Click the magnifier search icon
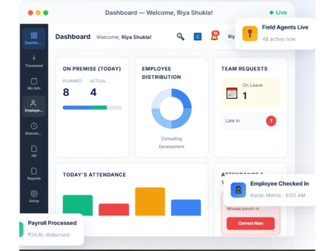The width and height of the screenshot is (335, 251). [x=180, y=36]
